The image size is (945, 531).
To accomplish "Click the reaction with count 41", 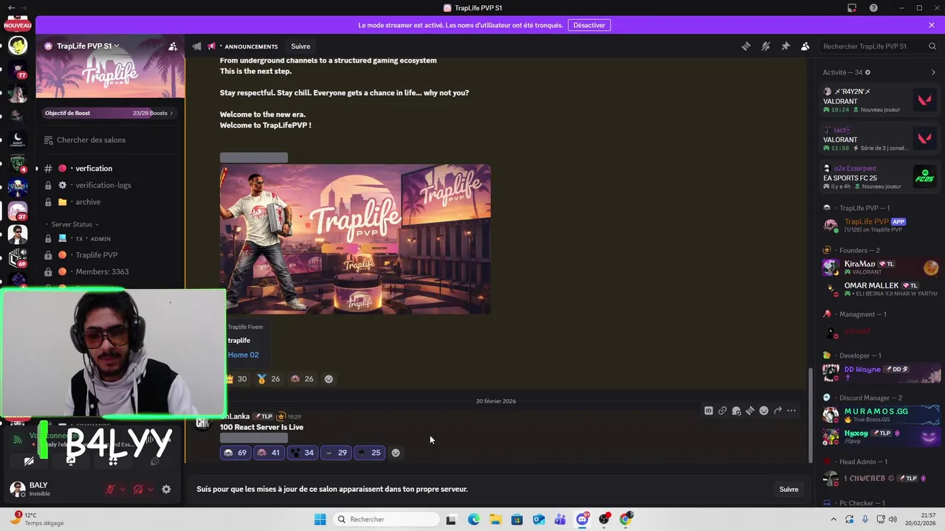I will point(269,453).
